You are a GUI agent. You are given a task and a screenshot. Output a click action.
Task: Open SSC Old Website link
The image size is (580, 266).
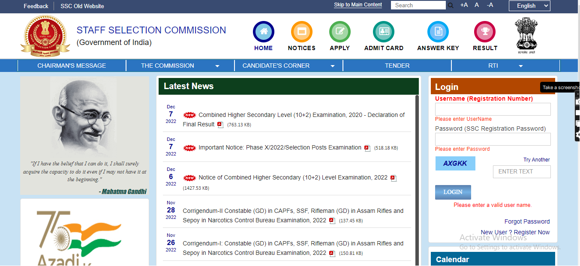(x=82, y=6)
